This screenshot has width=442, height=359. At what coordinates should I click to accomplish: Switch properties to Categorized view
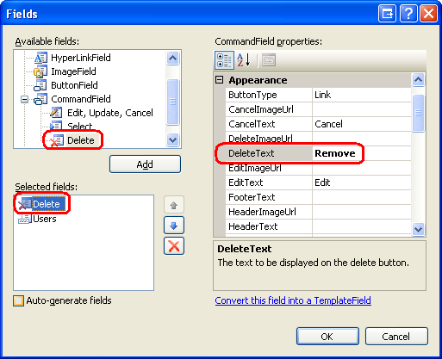point(224,60)
